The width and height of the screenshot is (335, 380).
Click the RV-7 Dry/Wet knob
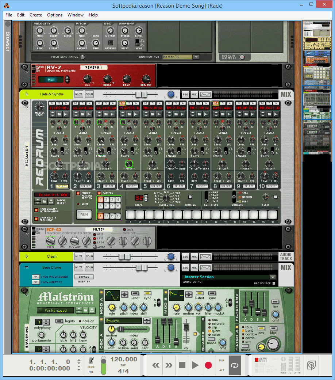click(x=146, y=79)
